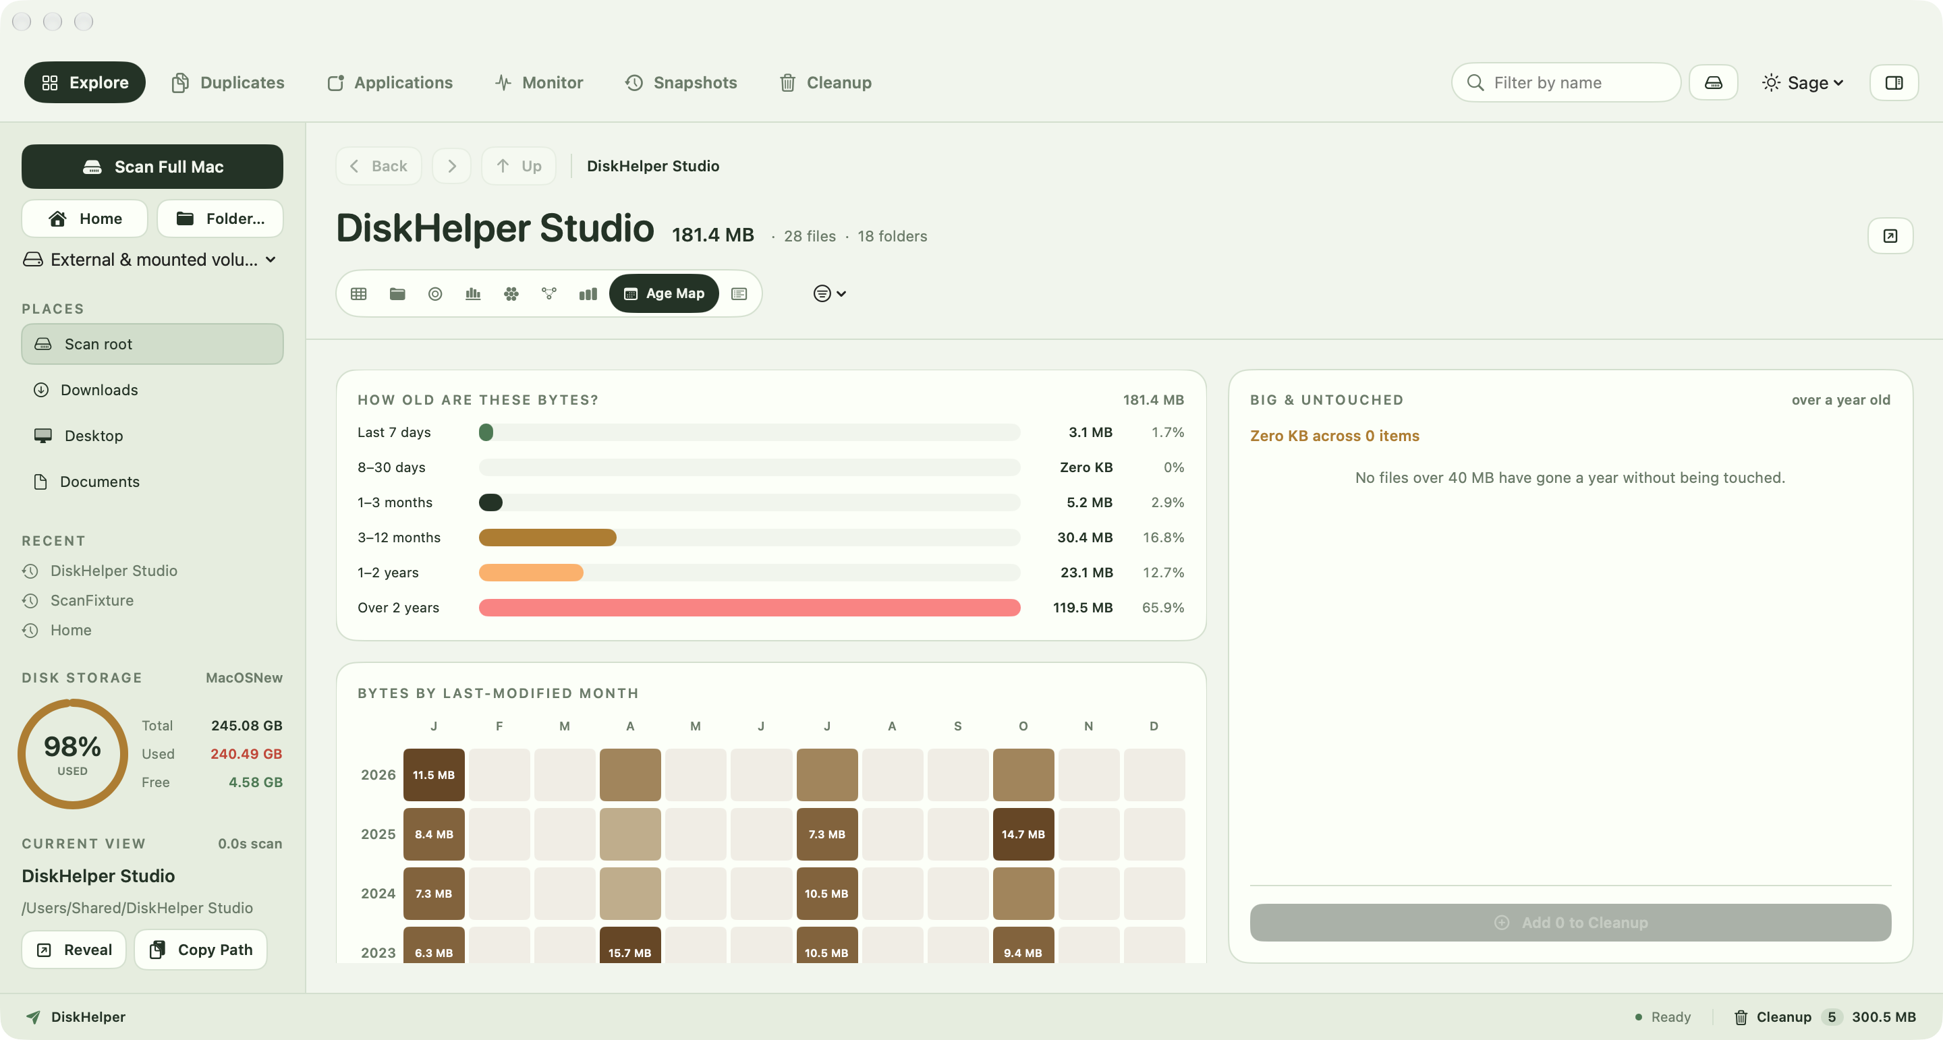Go to the Monitor tab

pos(538,82)
